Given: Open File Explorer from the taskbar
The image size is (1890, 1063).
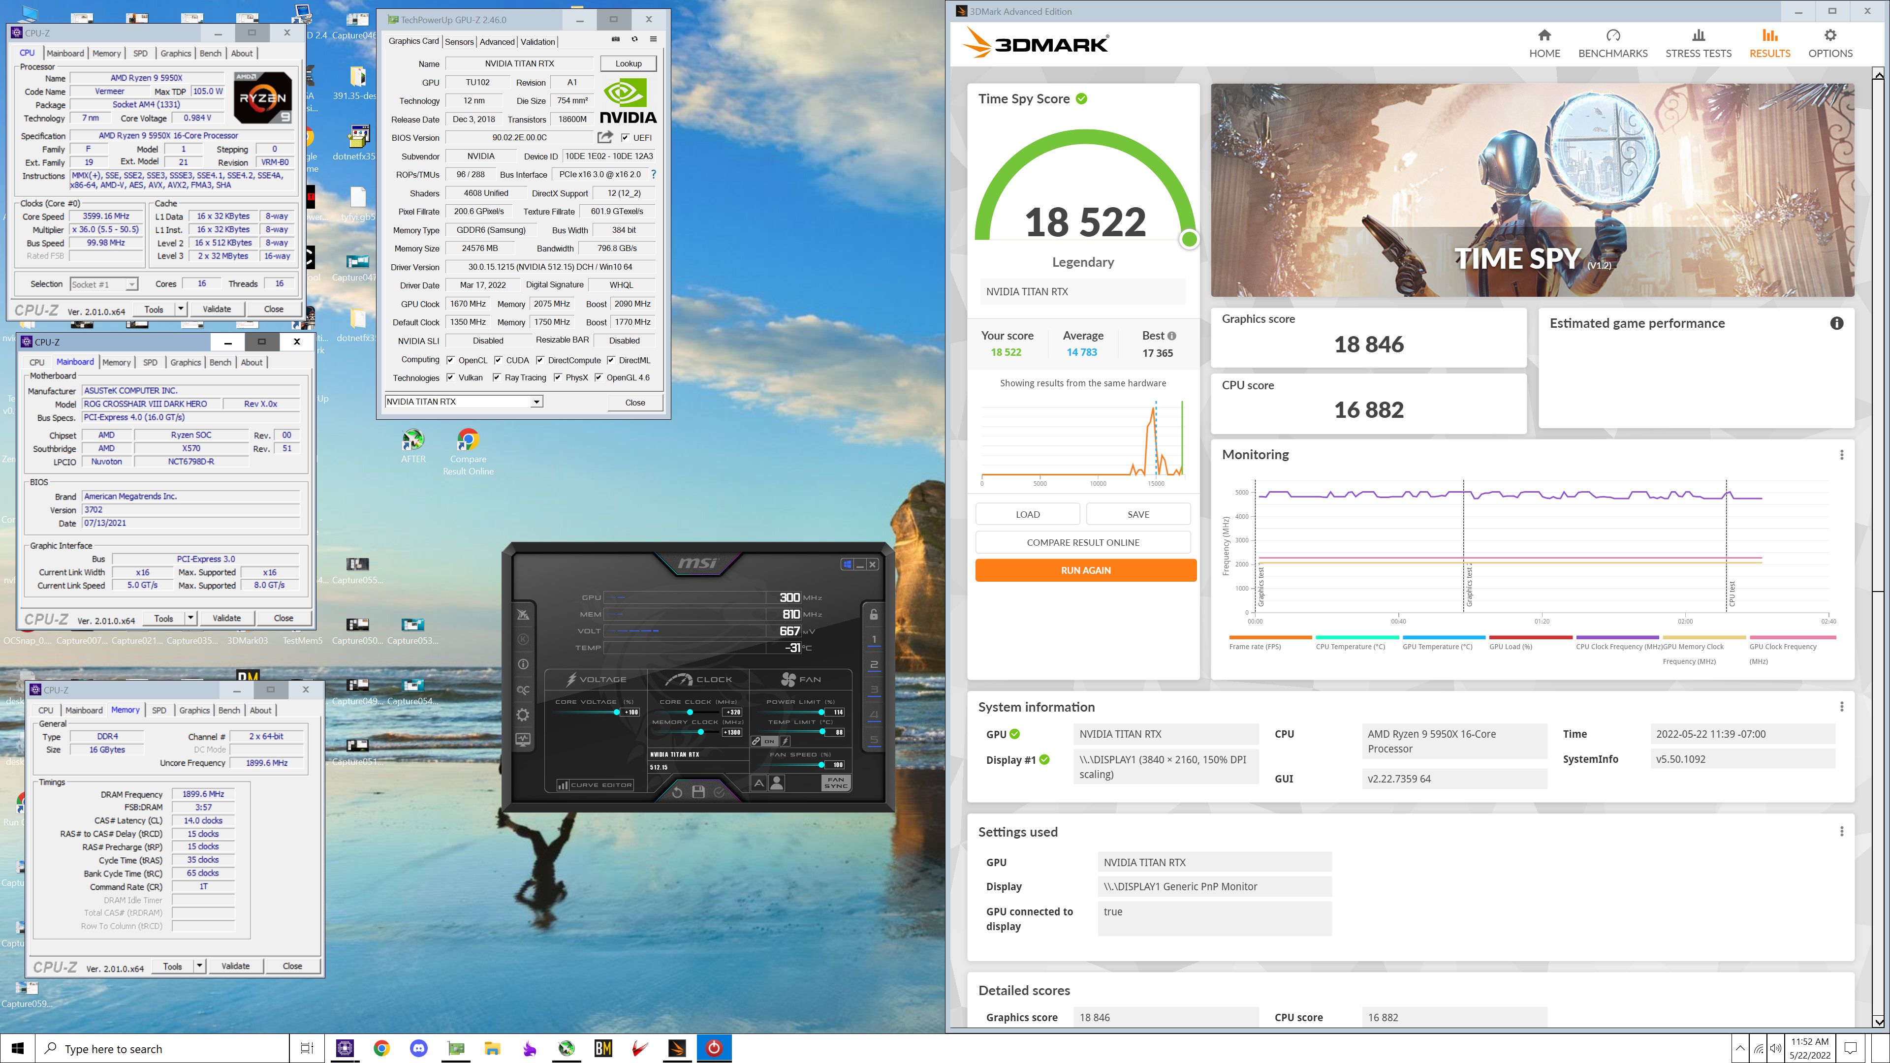Looking at the screenshot, I should pyautogui.click(x=492, y=1048).
